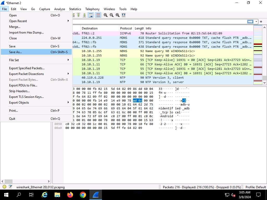Jump to first packet arrow icon
Screen dimensions: 267x200
[x=78, y=15]
